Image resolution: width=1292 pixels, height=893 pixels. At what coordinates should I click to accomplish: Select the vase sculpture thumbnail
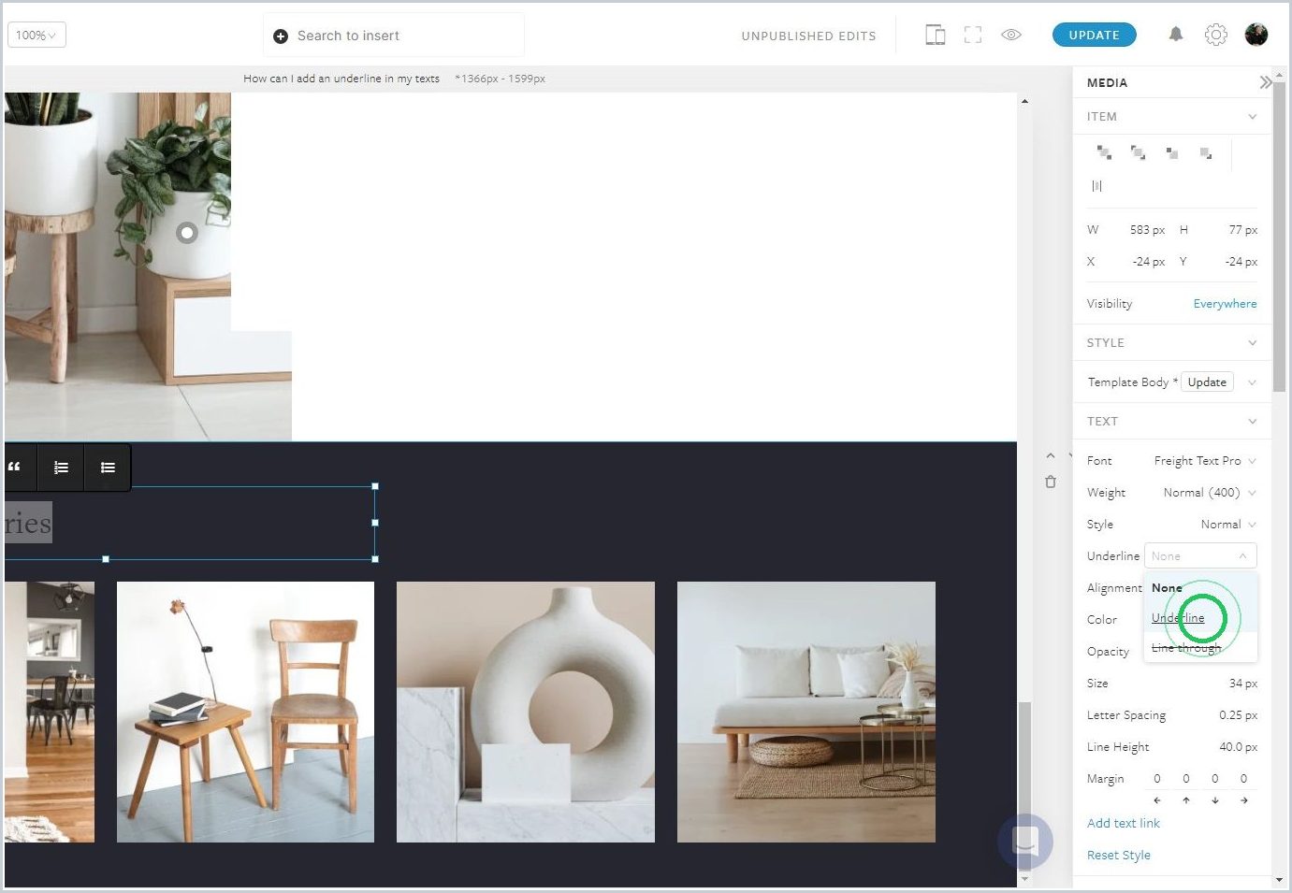coord(526,712)
